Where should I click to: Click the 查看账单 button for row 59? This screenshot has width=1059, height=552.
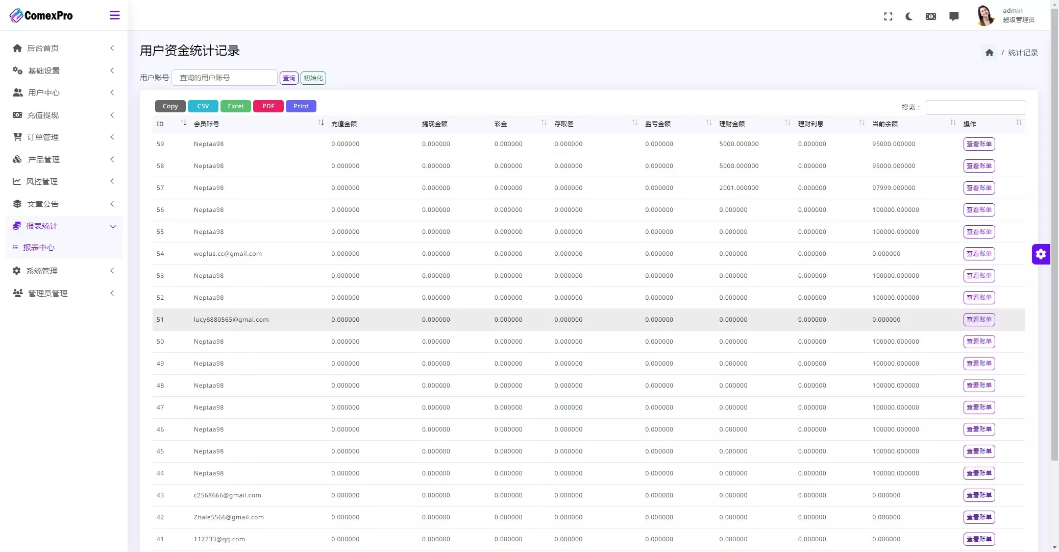pyautogui.click(x=979, y=144)
